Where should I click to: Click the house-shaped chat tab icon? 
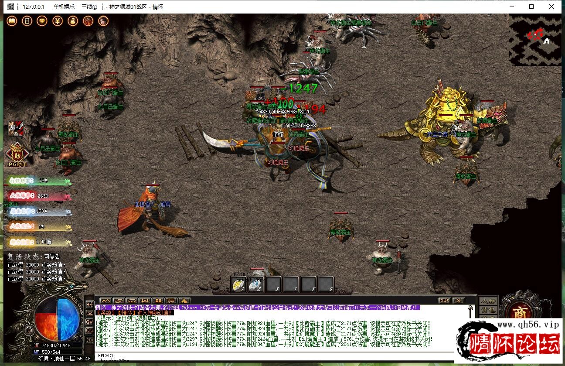pos(184,301)
